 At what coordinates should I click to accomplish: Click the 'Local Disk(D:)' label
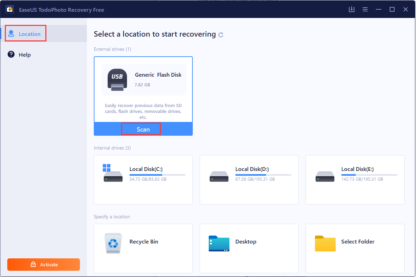[x=252, y=169]
